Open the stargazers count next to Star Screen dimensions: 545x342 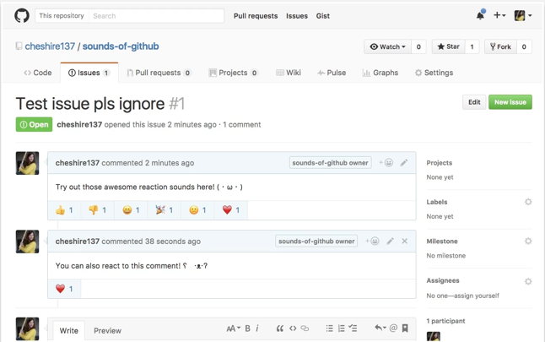472,46
